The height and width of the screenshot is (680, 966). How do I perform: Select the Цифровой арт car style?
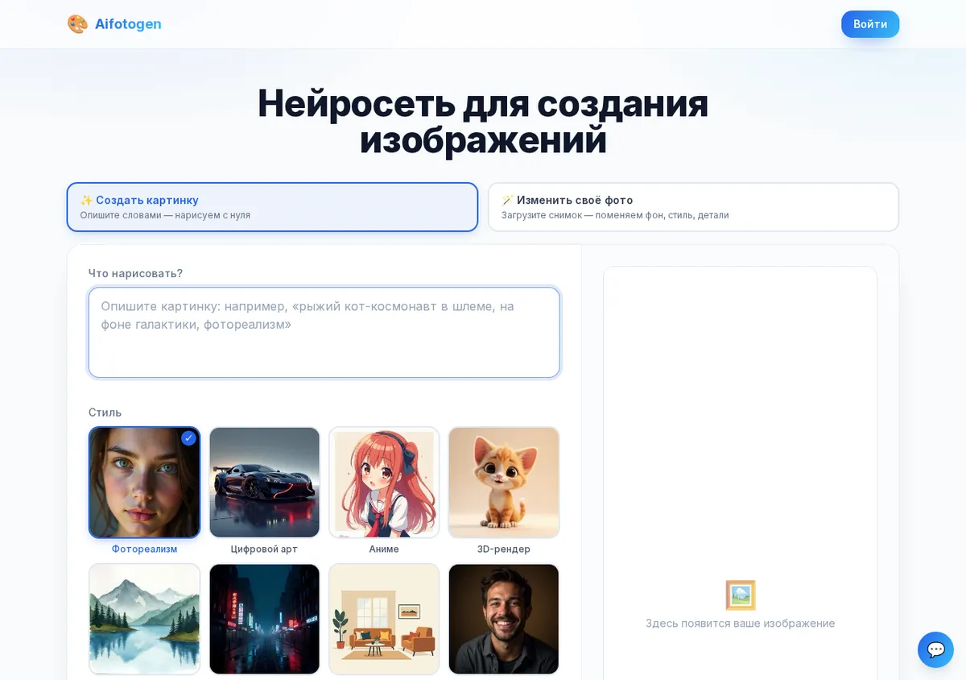pos(264,483)
